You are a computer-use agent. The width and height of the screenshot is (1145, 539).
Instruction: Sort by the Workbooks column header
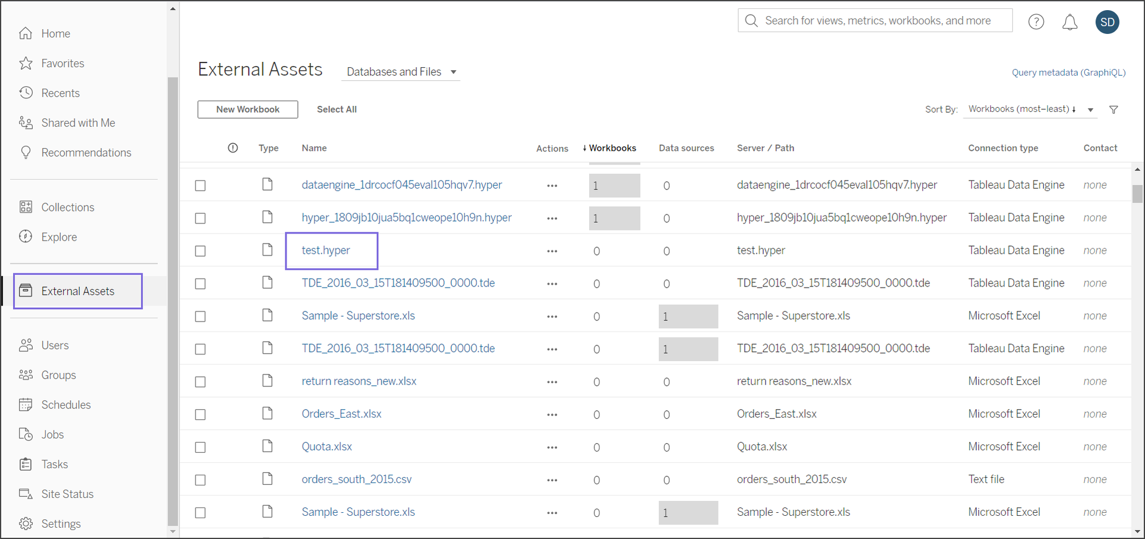[612, 148]
